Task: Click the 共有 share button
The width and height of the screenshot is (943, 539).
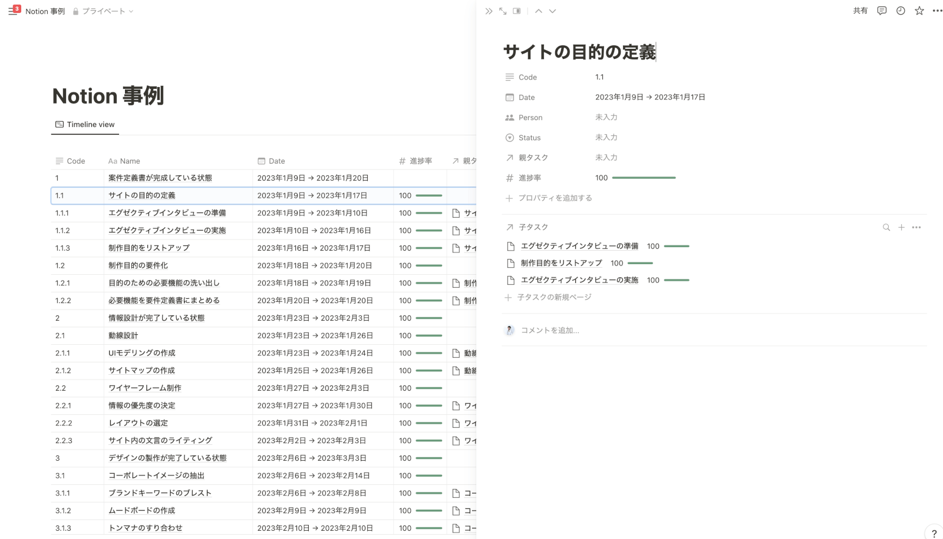Action: click(860, 11)
